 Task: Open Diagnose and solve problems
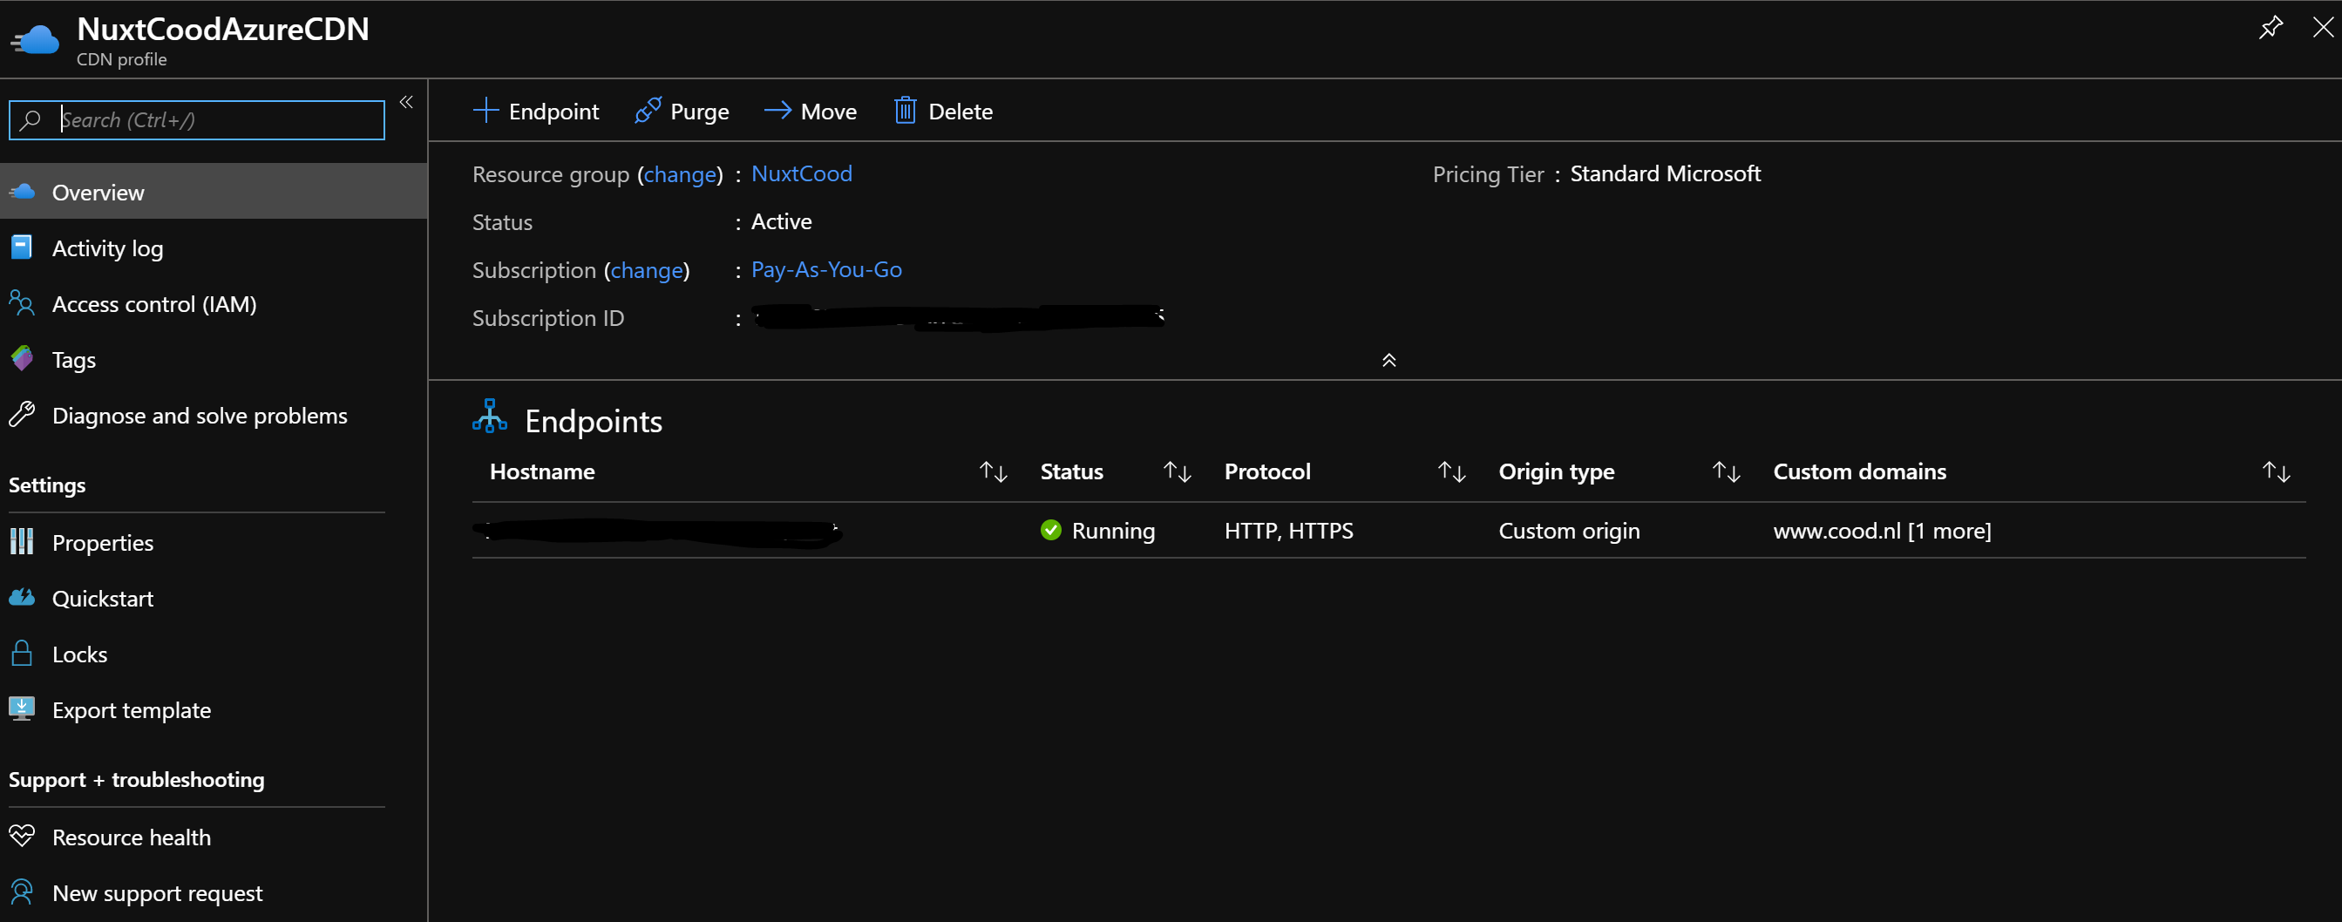tap(214, 416)
